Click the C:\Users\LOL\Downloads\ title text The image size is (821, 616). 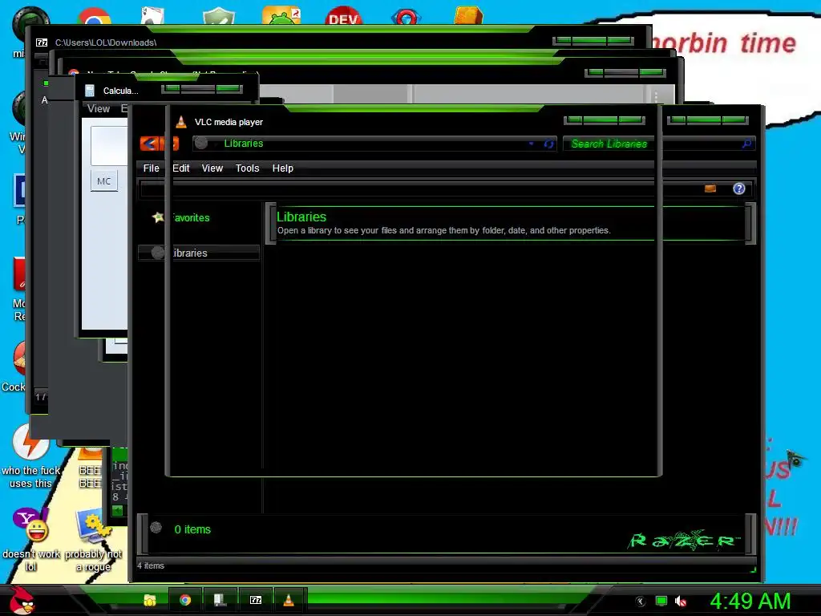(x=106, y=43)
